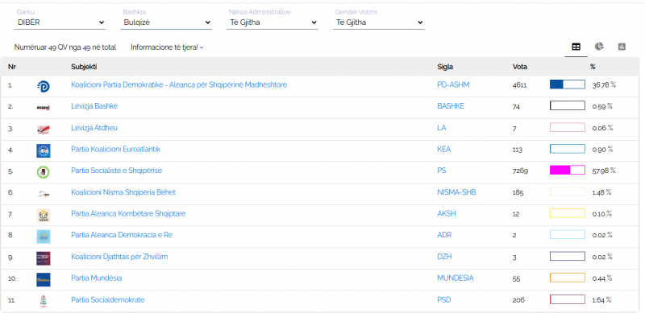
Task: Click the Partia Socialdemokrate logo
Action: point(44,301)
